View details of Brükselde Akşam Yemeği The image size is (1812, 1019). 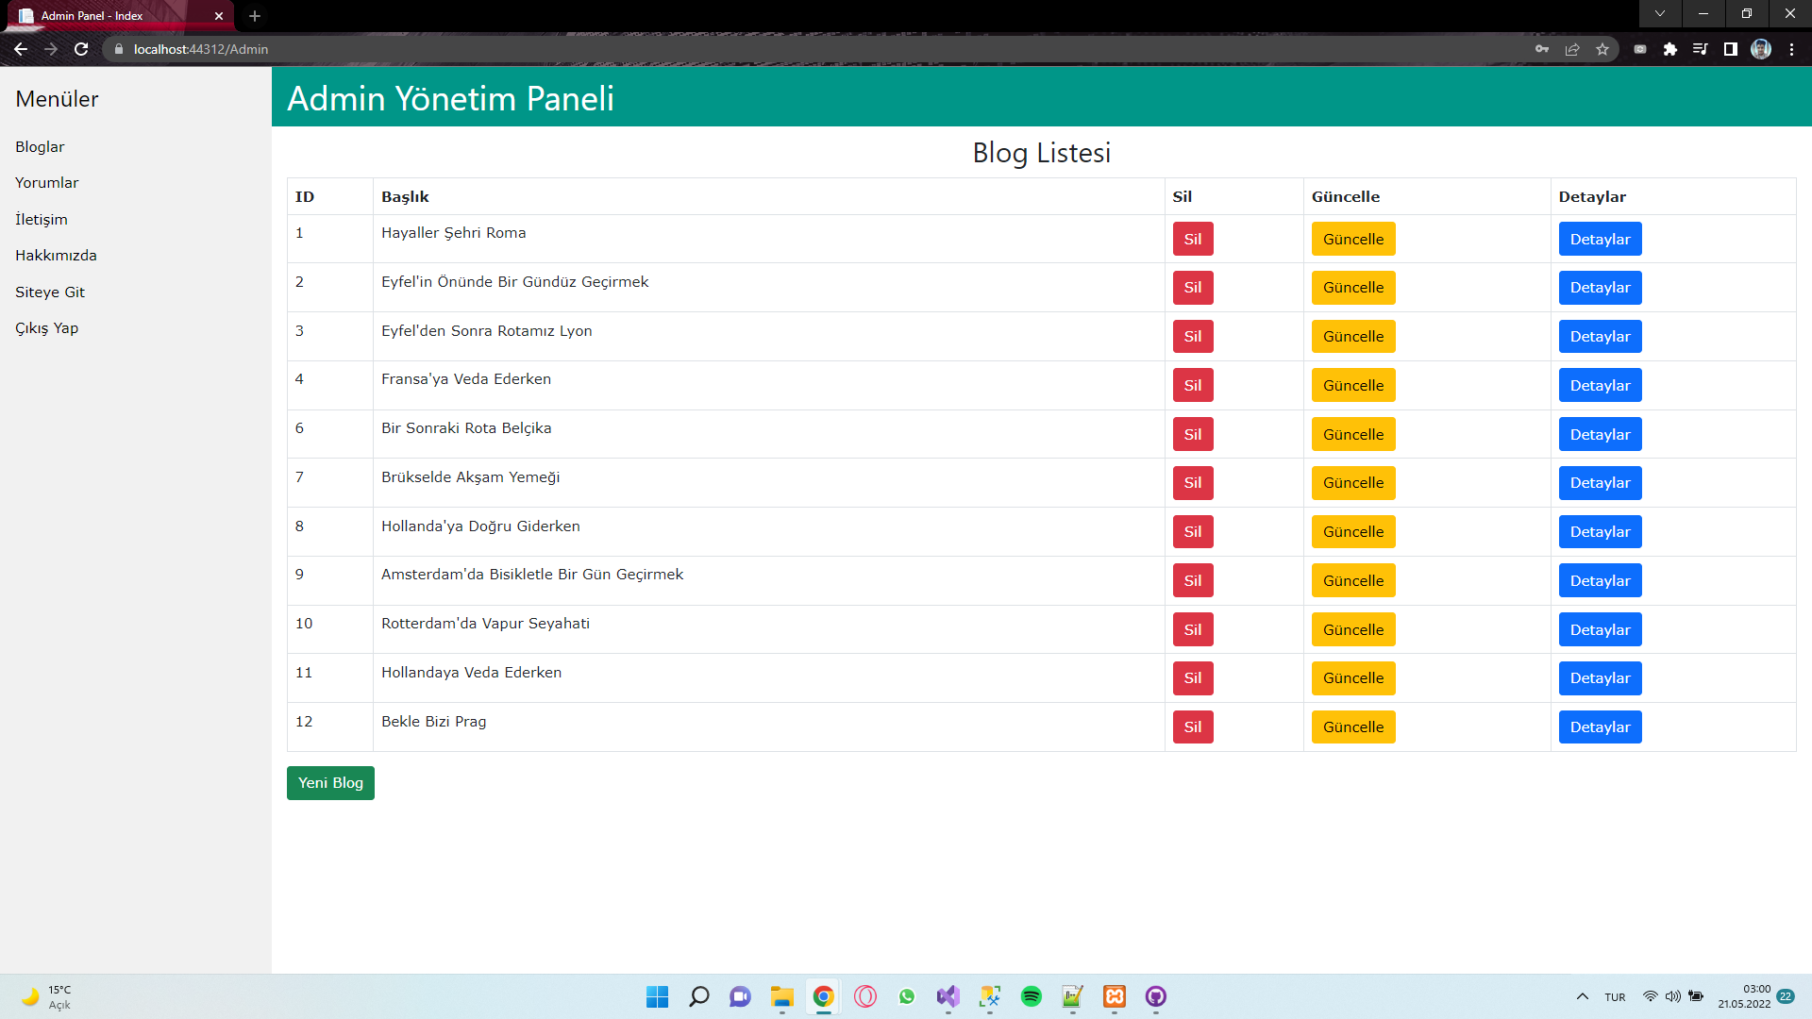point(1600,483)
